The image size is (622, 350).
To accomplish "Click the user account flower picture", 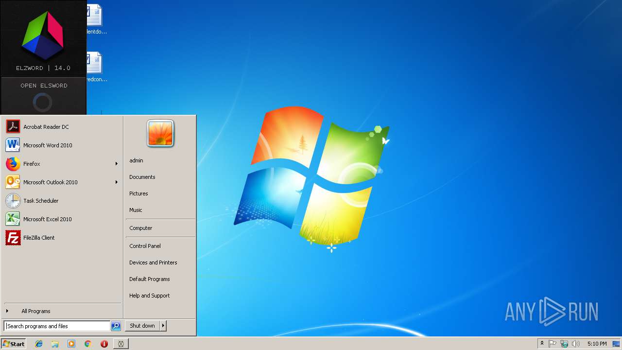I will 160,134.
